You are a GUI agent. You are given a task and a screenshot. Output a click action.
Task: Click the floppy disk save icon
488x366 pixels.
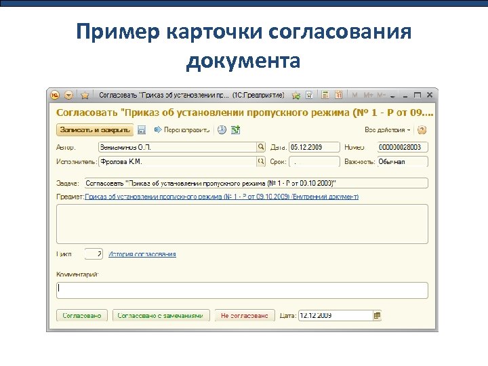tap(142, 129)
